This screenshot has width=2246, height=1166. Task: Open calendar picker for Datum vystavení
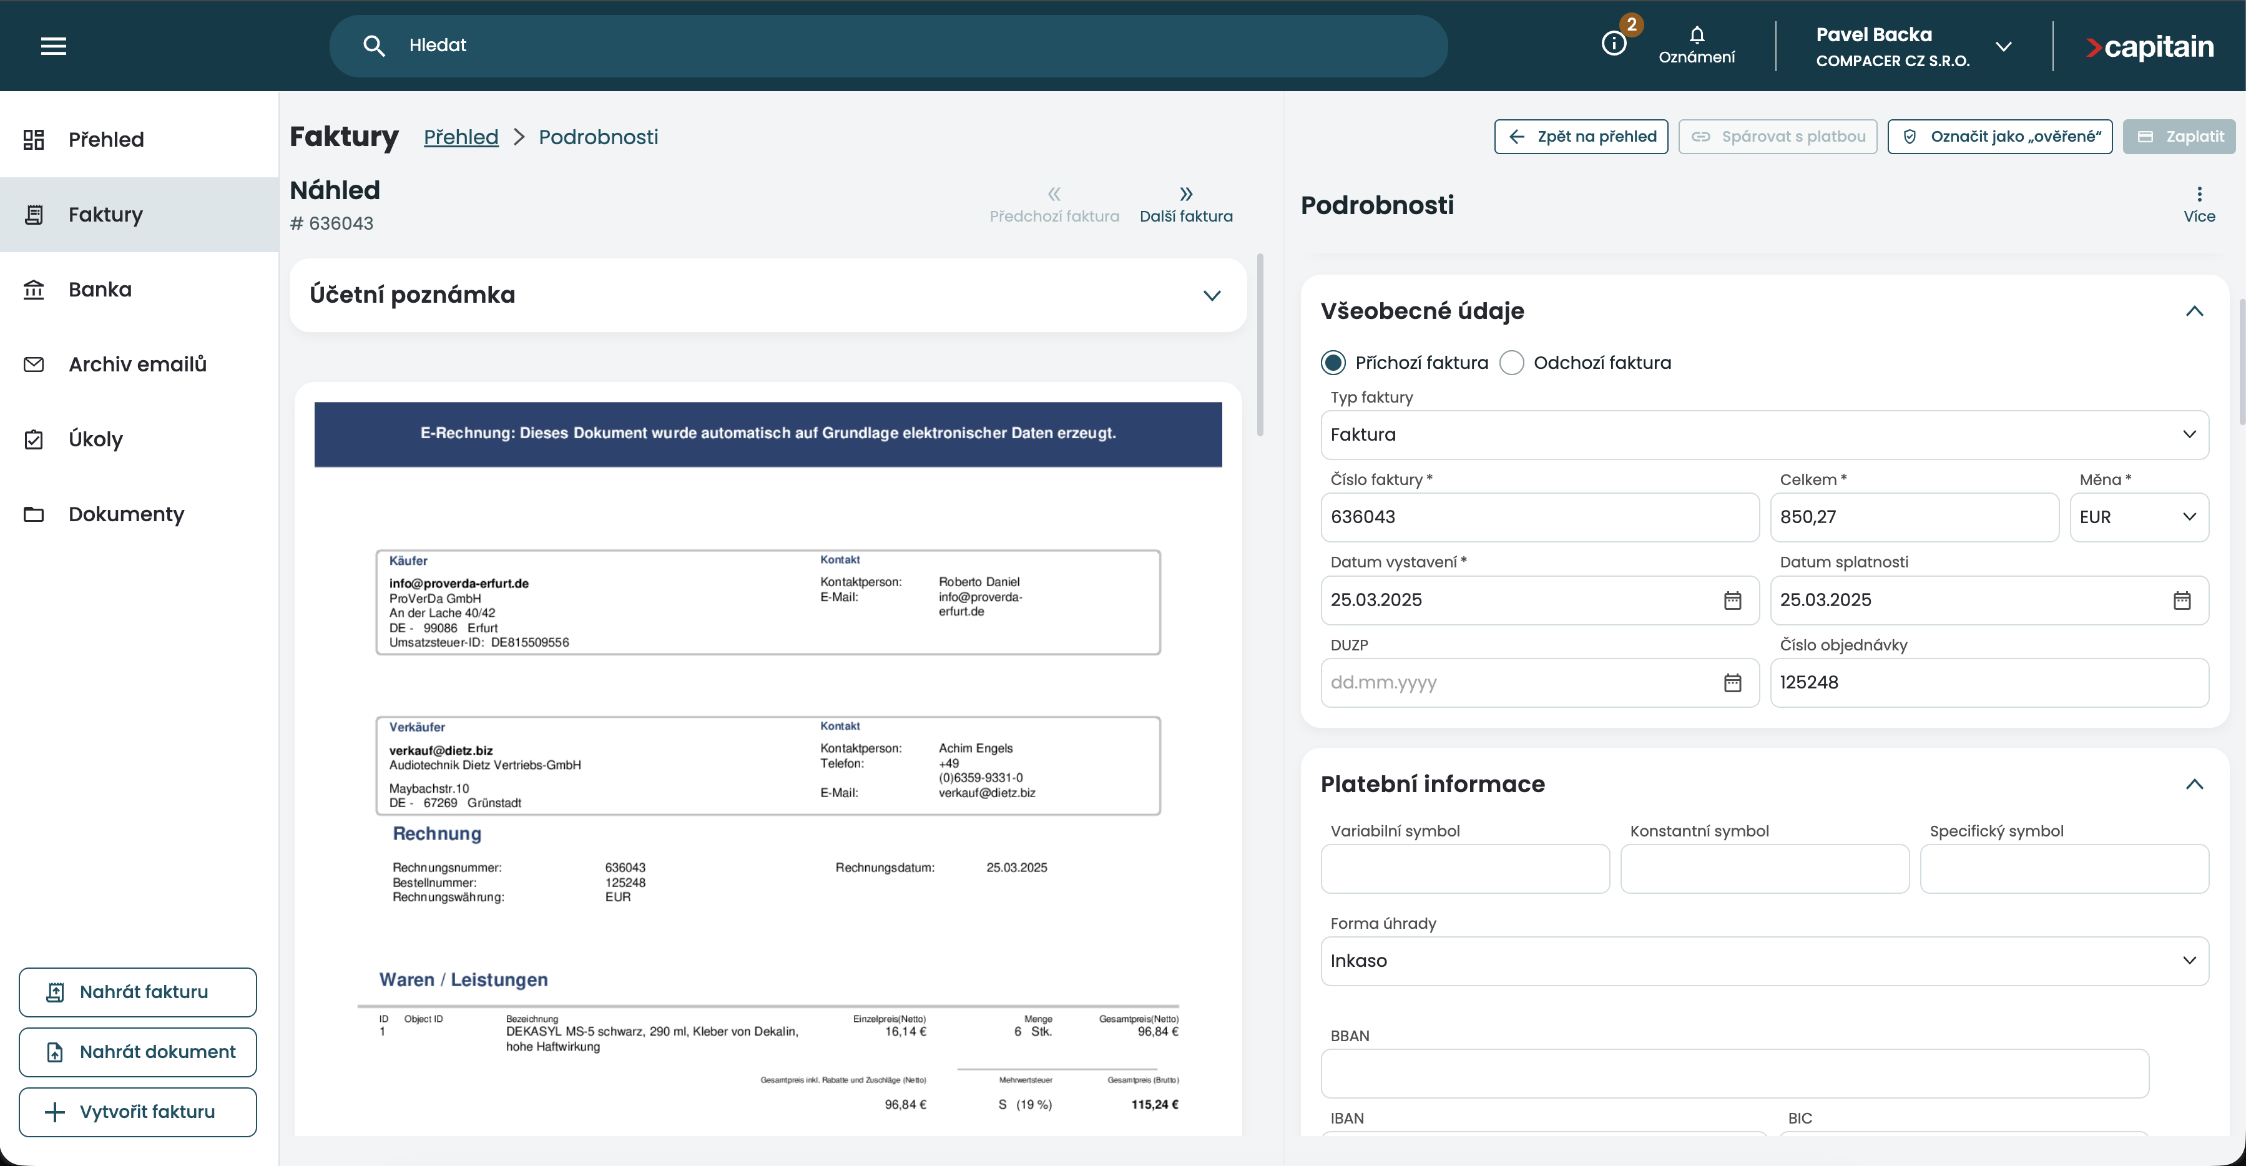coord(1732,600)
